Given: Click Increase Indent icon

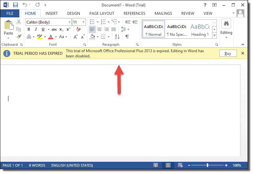Looking at the screenshot, I should pos(135,22).
